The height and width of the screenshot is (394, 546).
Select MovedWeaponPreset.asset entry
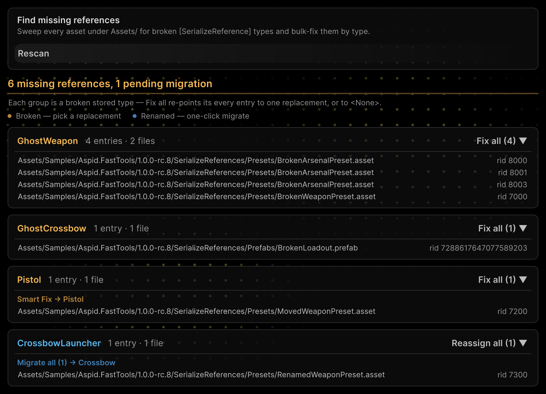pos(273,311)
